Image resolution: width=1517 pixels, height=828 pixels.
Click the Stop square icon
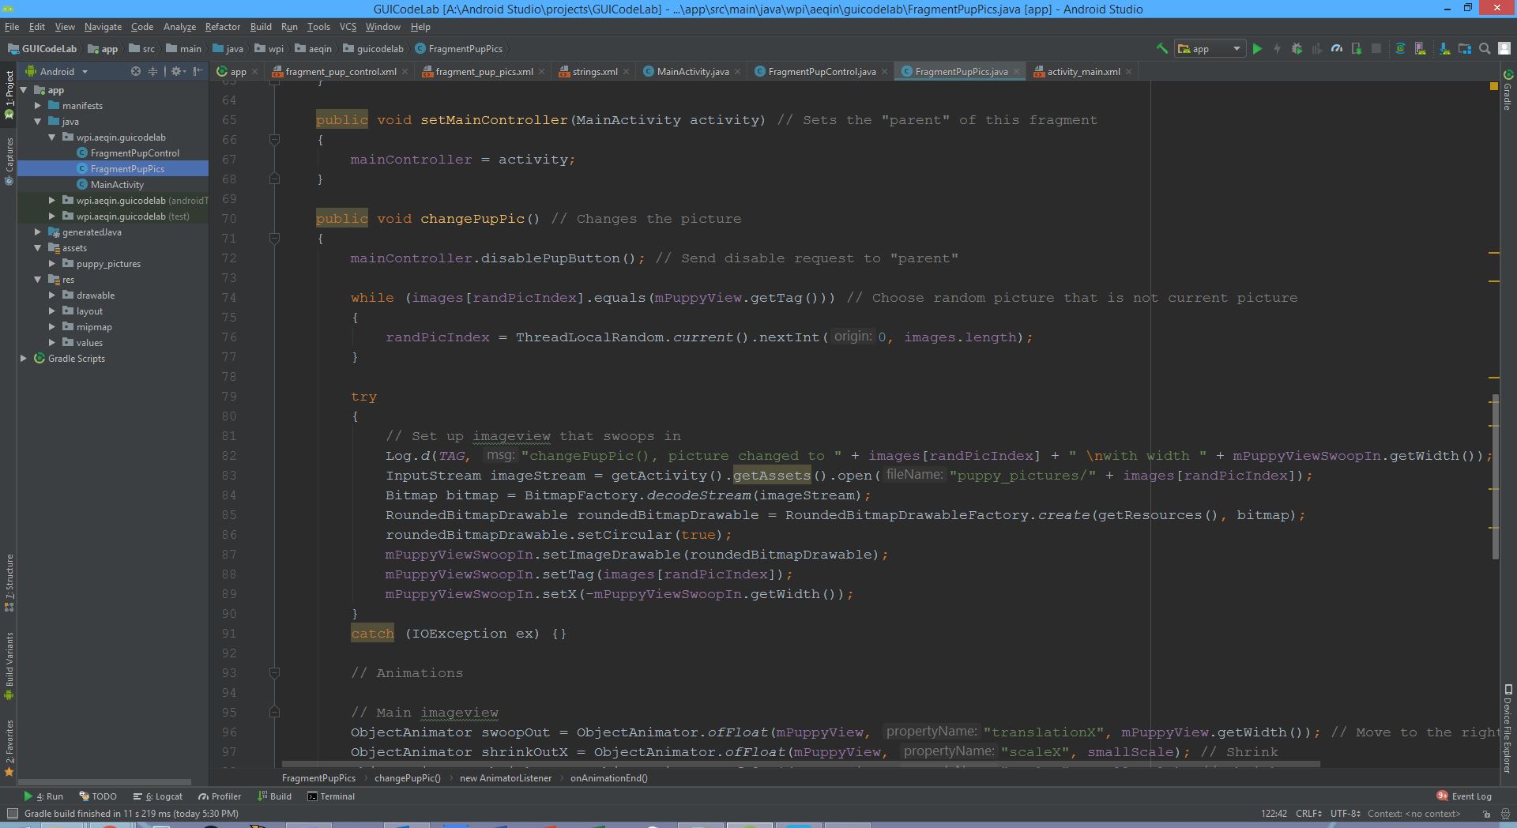[x=1376, y=49]
